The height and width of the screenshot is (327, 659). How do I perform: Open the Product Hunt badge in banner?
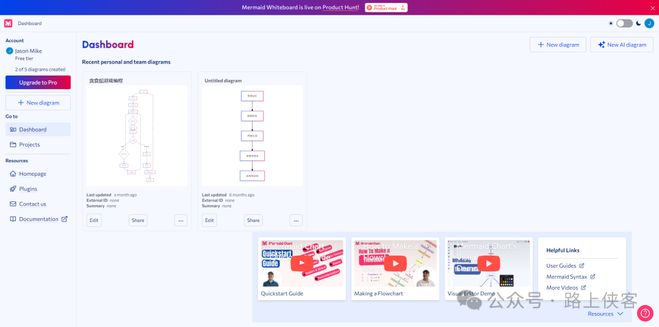click(386, 7)
